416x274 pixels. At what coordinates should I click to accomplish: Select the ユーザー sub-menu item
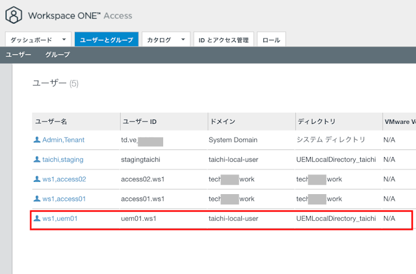pyautogui.click(x=19, y=55)
